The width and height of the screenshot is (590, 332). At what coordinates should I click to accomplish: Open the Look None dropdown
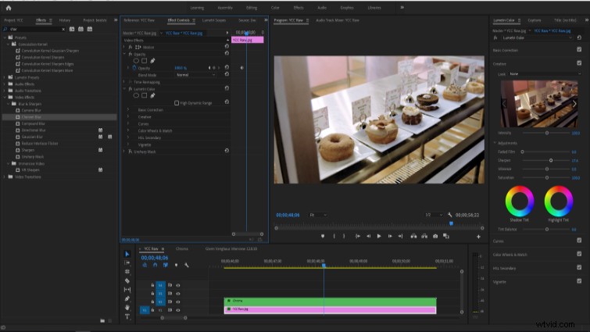tap(545, 74)
